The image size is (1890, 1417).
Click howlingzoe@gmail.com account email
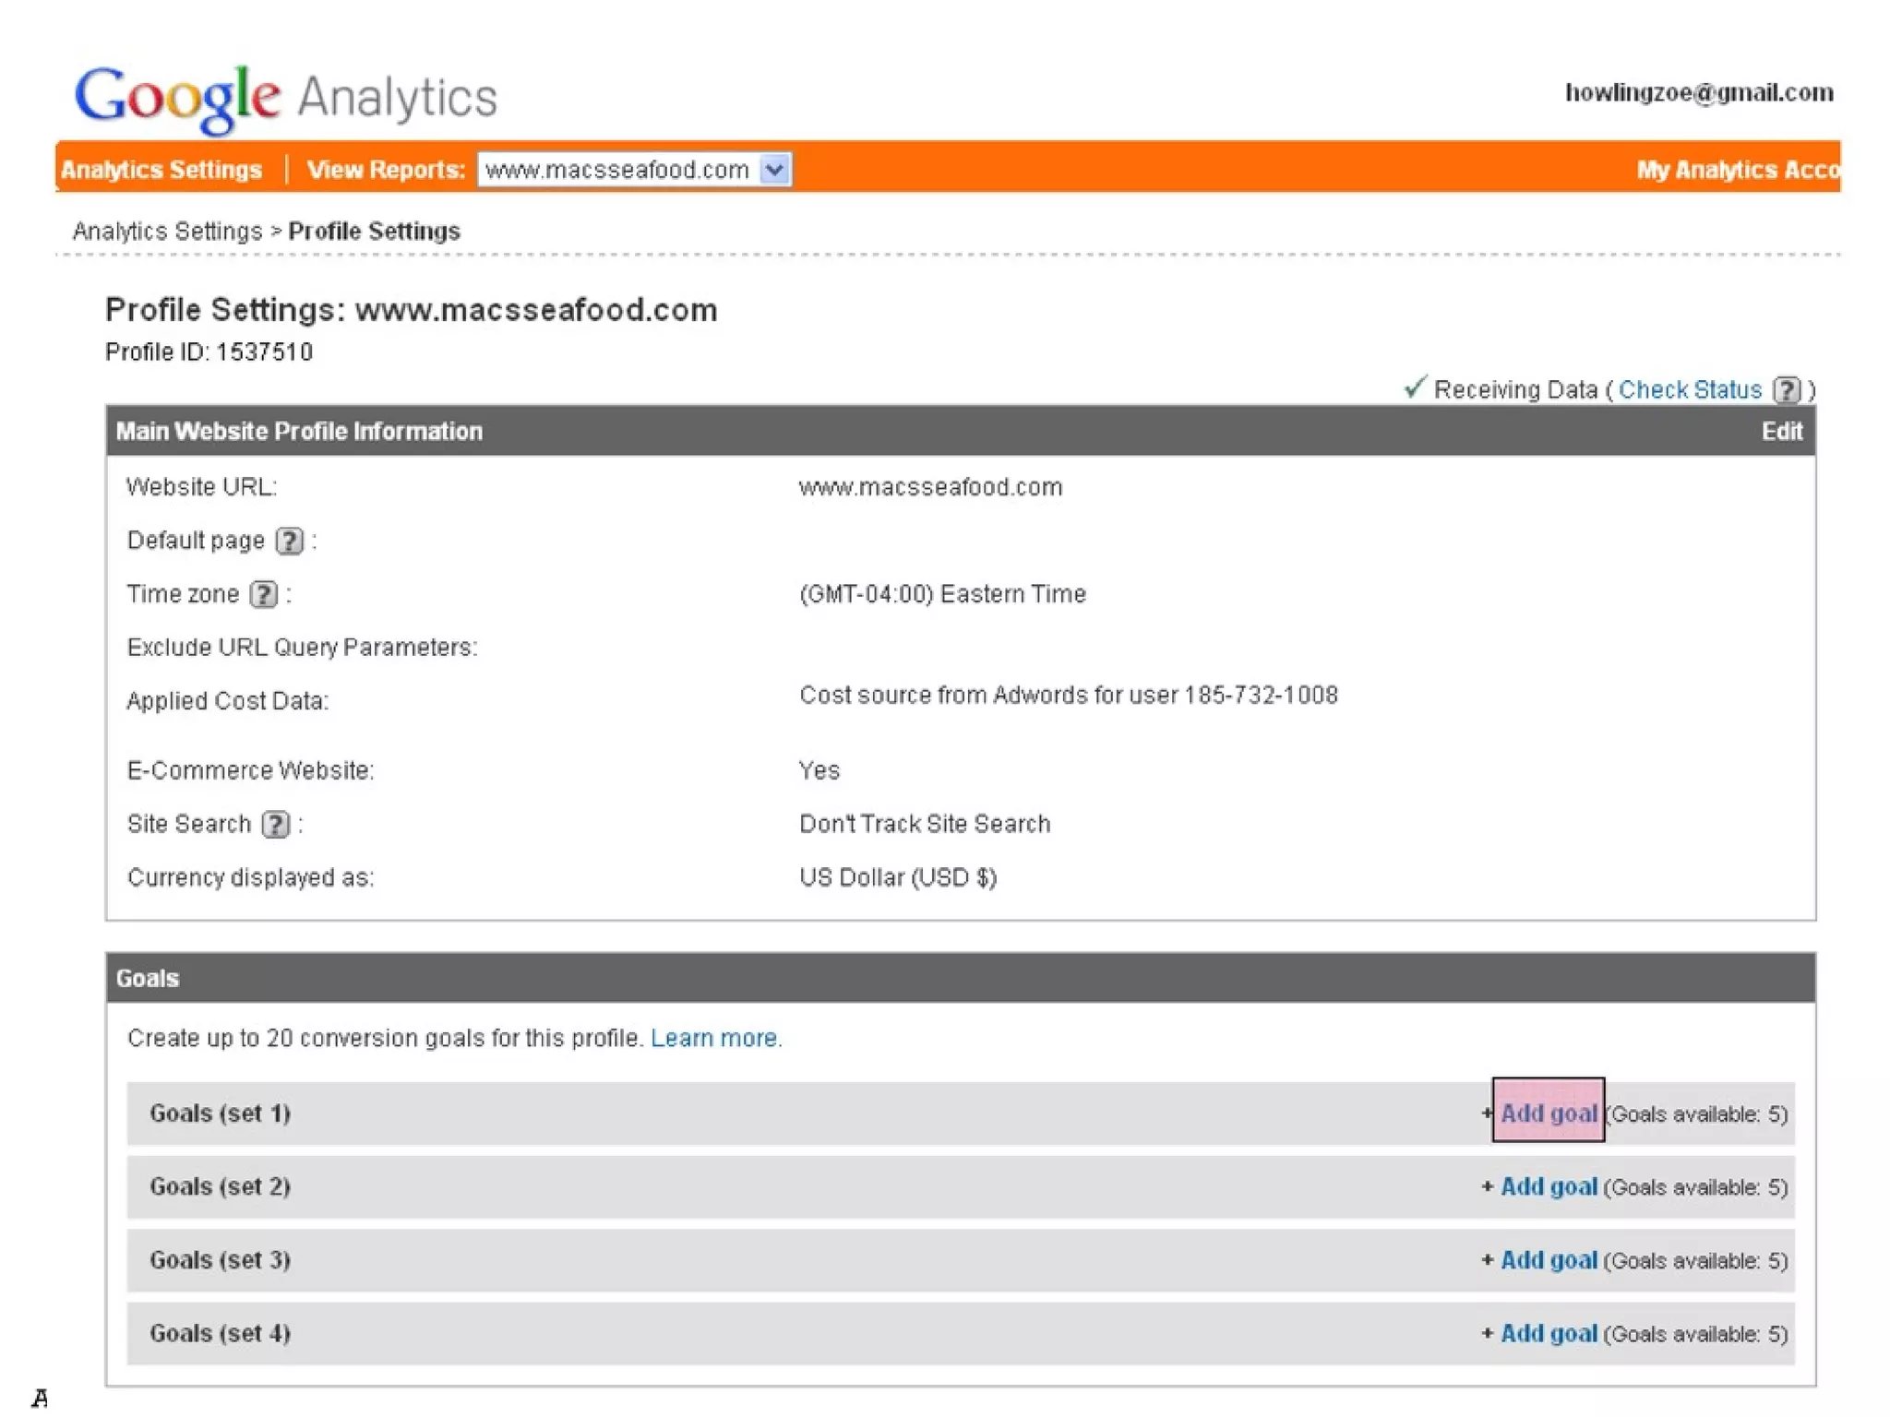point(1698,93)
